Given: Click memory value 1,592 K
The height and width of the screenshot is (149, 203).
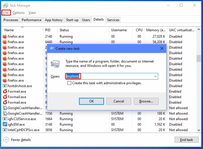Looking at the screenshot, I should click(x=160, y=124).
